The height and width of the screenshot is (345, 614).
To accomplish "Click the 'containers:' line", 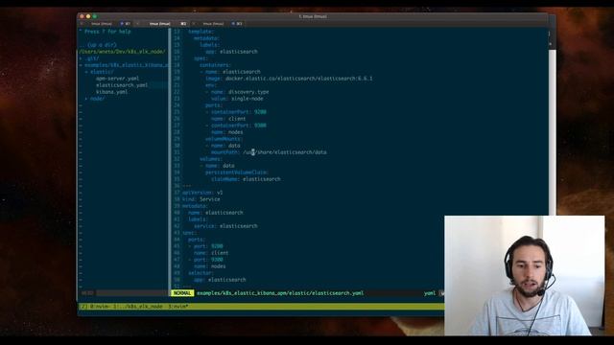I will pos(215,65).
